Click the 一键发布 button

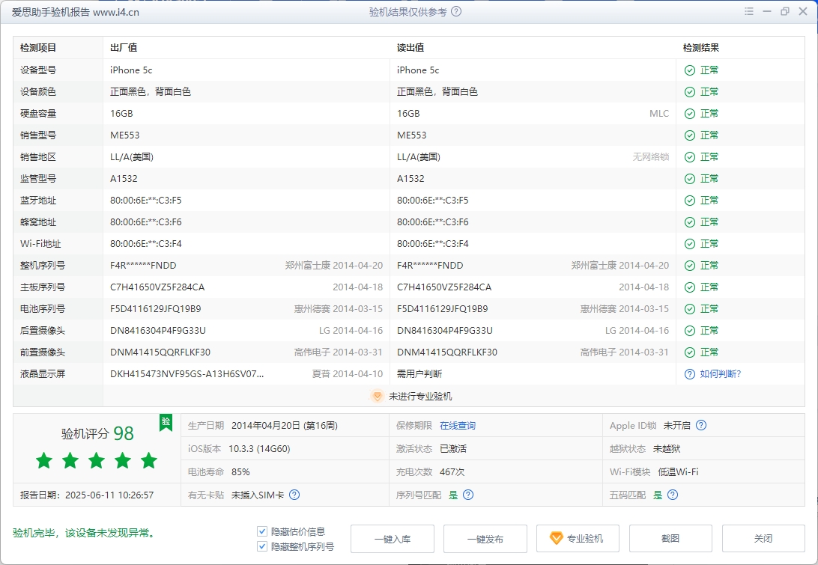click(485, 539)
